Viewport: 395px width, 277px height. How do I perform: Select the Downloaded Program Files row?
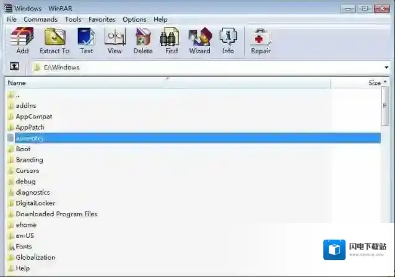194,214
